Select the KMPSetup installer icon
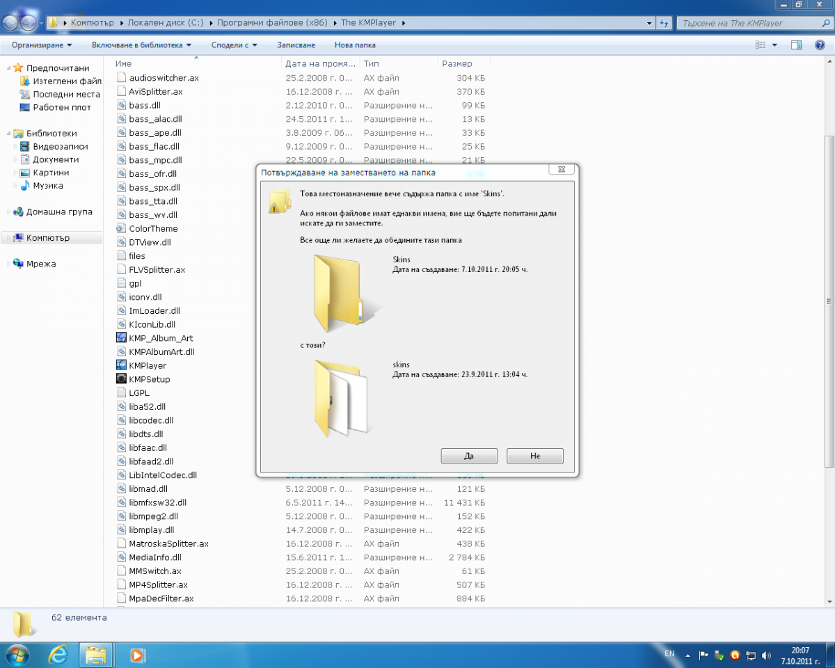The image size is (835, 668). click(x=121, y=379)
